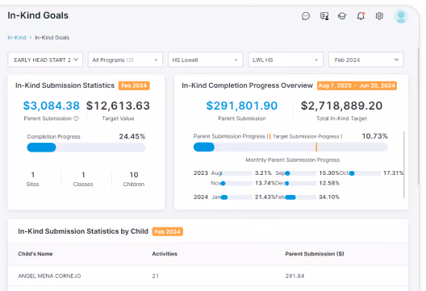Click the Parent Submission ($) column header
The image size is (426, 291).
(315, 254)
